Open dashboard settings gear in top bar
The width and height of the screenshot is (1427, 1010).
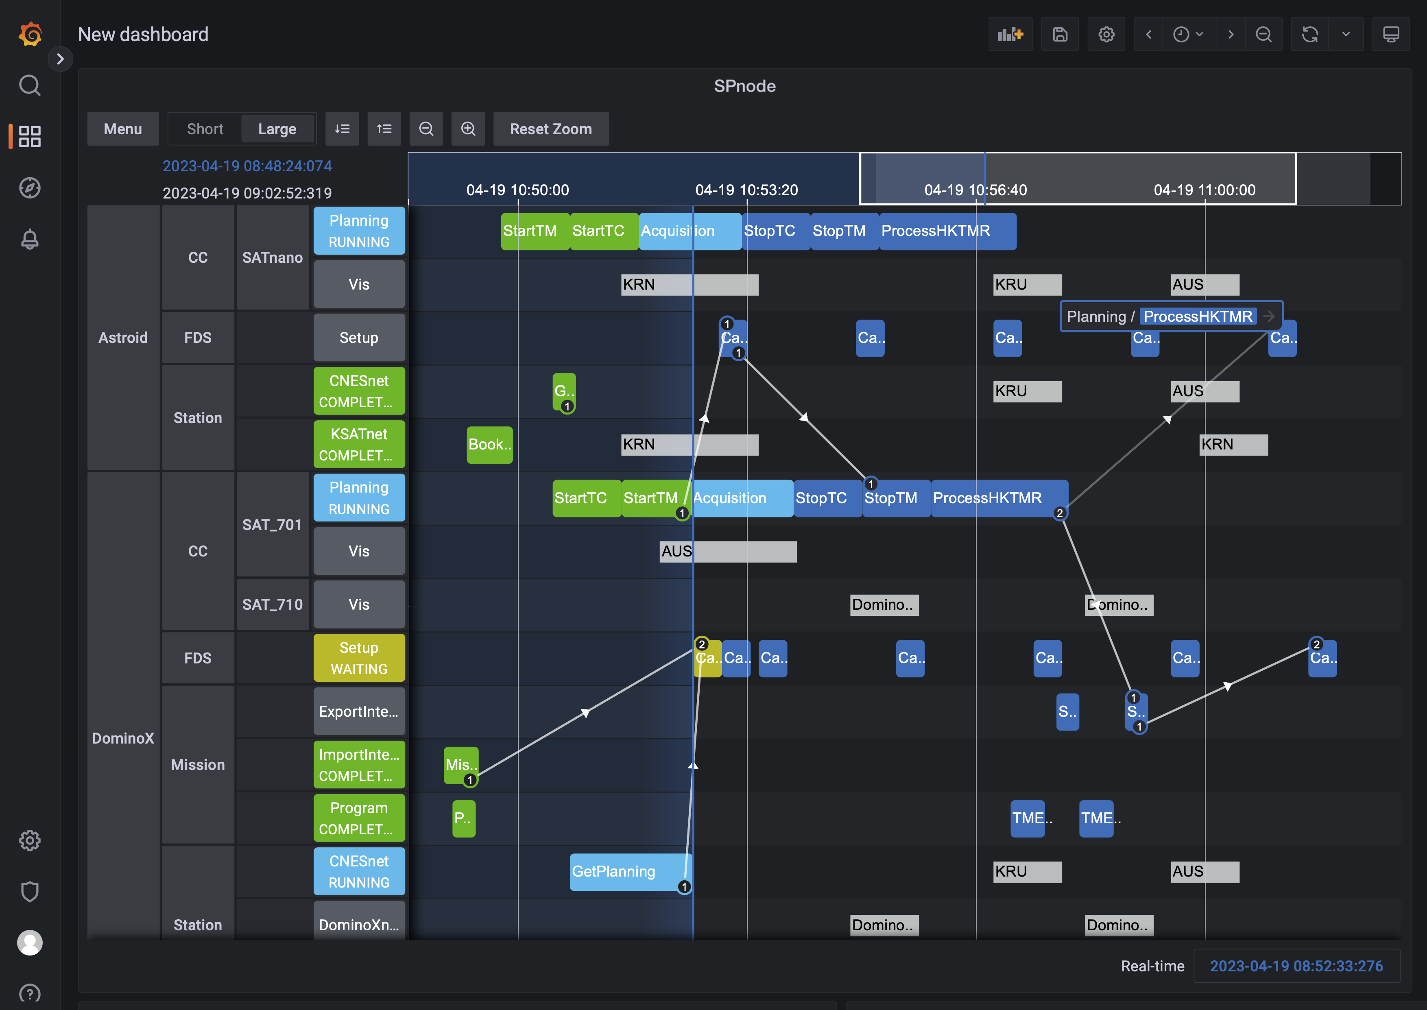[1106, 34]
